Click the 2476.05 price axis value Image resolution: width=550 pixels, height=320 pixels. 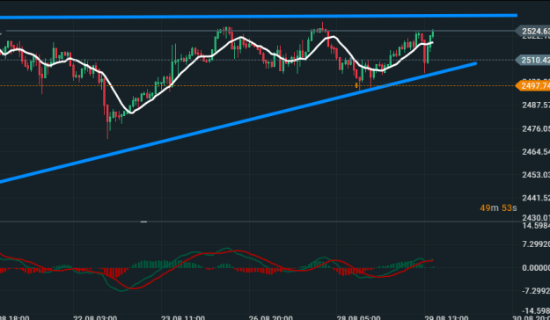[x=536, y=128]
